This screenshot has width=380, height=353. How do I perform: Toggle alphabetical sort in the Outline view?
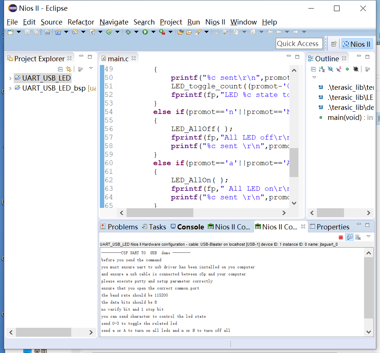322,69
